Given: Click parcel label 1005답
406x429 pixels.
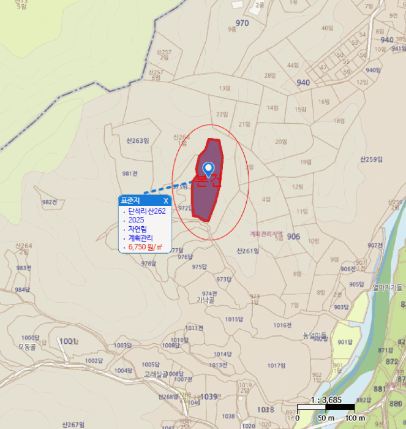Looking at the screenshot, I should coord(151,365).
